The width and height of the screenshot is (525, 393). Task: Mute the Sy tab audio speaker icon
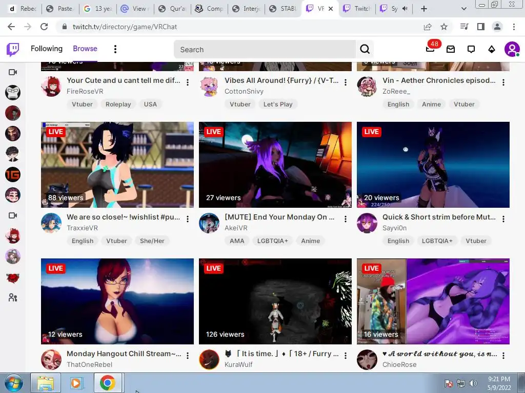(x=405, y=9)
